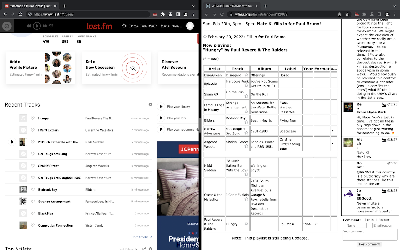400x250 pixels.
Task: Start Play your recommendations station
Action: 161,129
